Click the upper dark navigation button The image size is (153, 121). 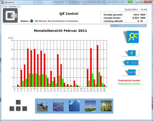18,102
